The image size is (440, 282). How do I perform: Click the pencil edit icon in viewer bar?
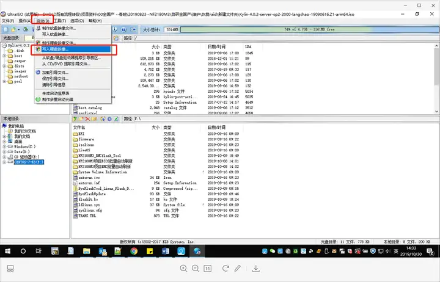[x=238, y=269]
